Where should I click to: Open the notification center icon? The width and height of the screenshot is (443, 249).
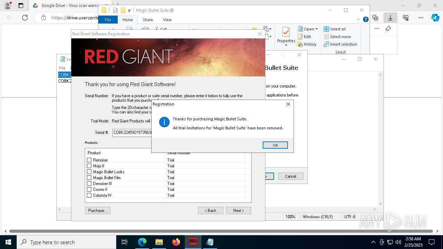pos(432,242)
